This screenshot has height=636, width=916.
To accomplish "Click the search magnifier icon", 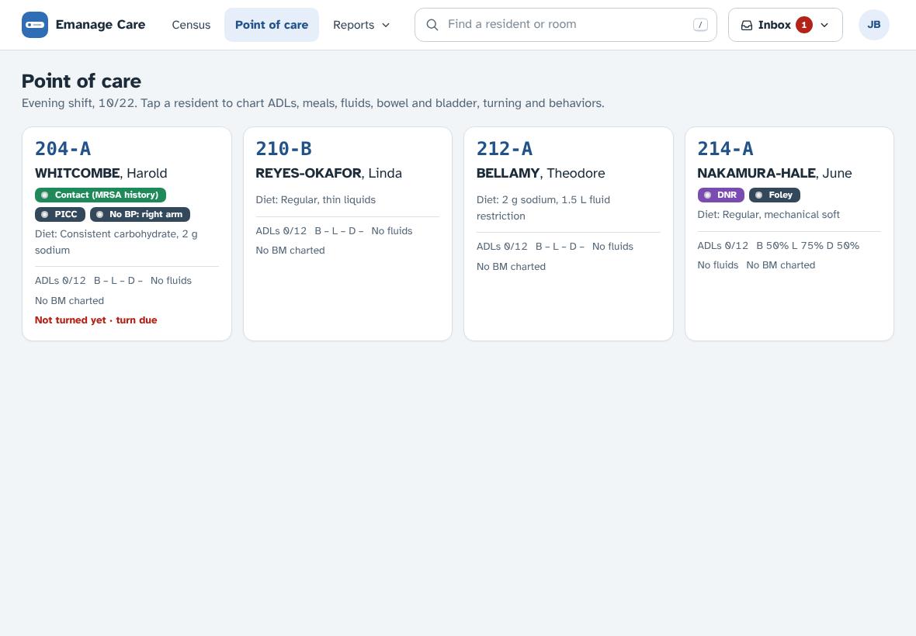I will [x=432, y=25].
